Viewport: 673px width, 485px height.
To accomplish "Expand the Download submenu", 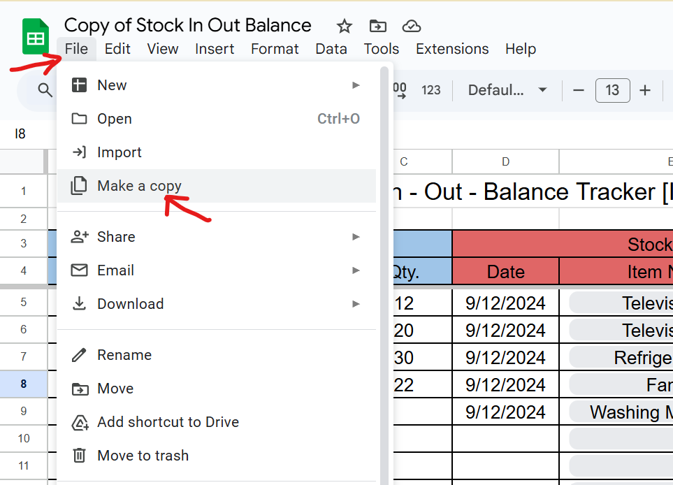I will 217,304.
